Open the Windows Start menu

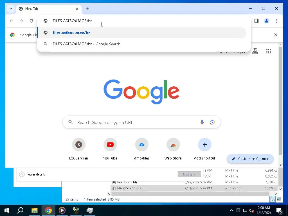pos(7,210)
